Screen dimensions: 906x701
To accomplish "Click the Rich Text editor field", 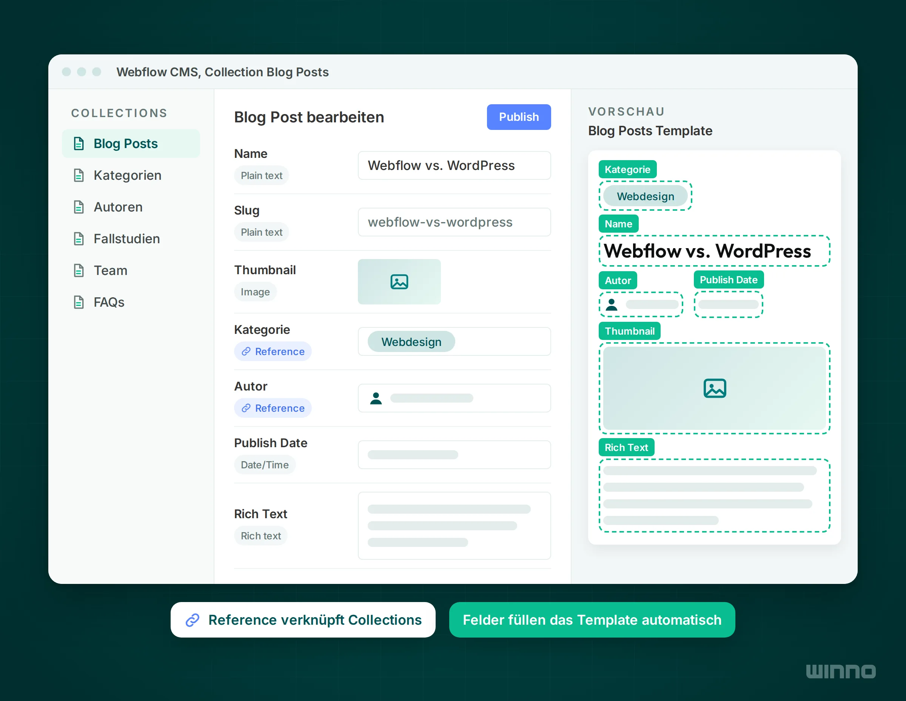I will click(x=454, y=525).
